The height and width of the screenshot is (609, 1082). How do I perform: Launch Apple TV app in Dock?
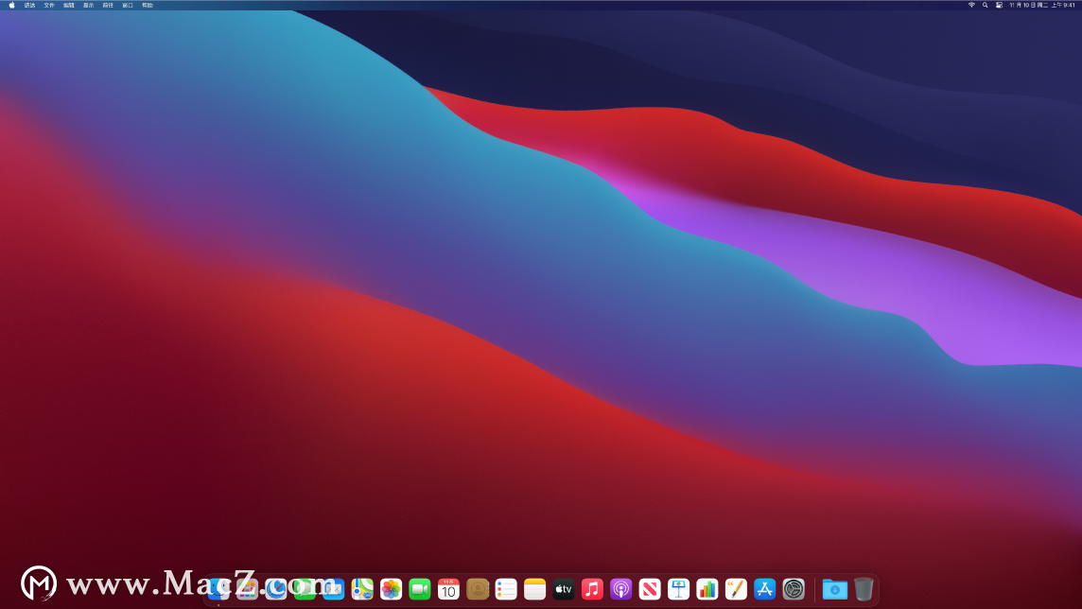click(x=564, y=589)
